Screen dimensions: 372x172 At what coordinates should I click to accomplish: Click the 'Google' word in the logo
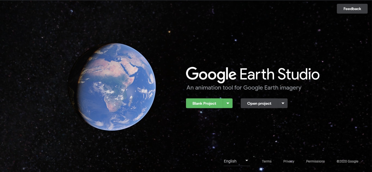click(x=211, y=74)
